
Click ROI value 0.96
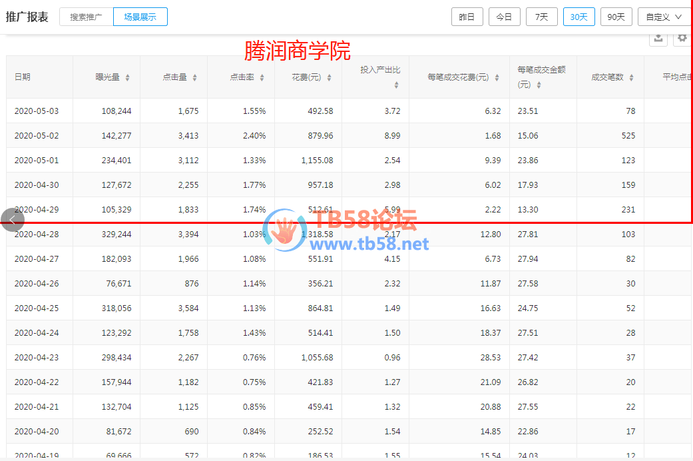click(393, 358)
